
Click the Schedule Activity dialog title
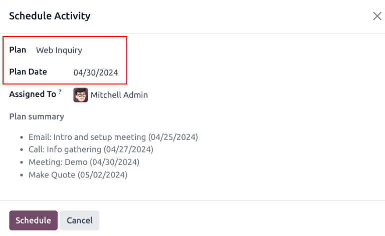click(50, 16)
